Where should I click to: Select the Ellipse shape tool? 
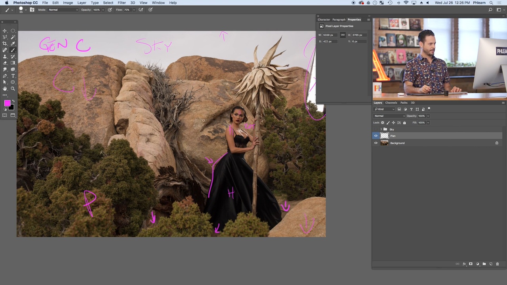(x=13, y=82)
